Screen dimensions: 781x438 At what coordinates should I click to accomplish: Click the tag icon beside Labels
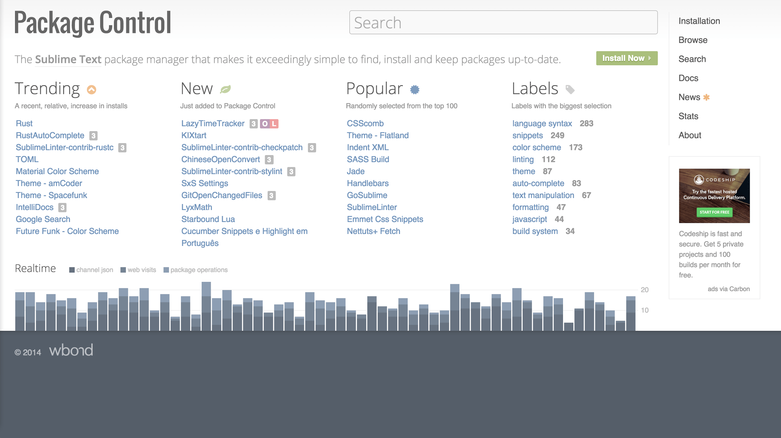570,89
